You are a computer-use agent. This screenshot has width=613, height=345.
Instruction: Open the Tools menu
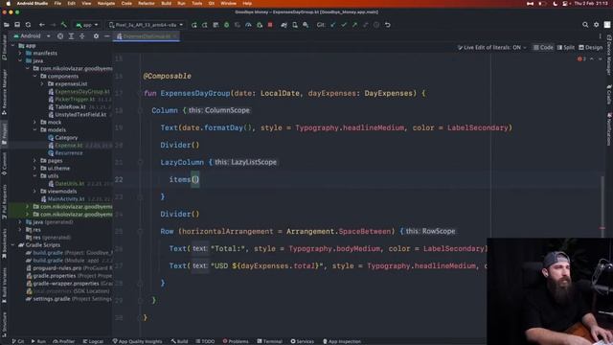tap(196, 3)
